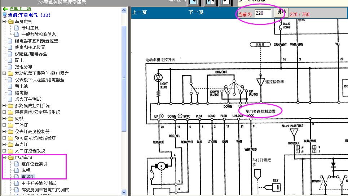Viewport: 348px width, 196px height.
Task: Open the 菜单关键字搜索演示 link
Action: [62, 3]
